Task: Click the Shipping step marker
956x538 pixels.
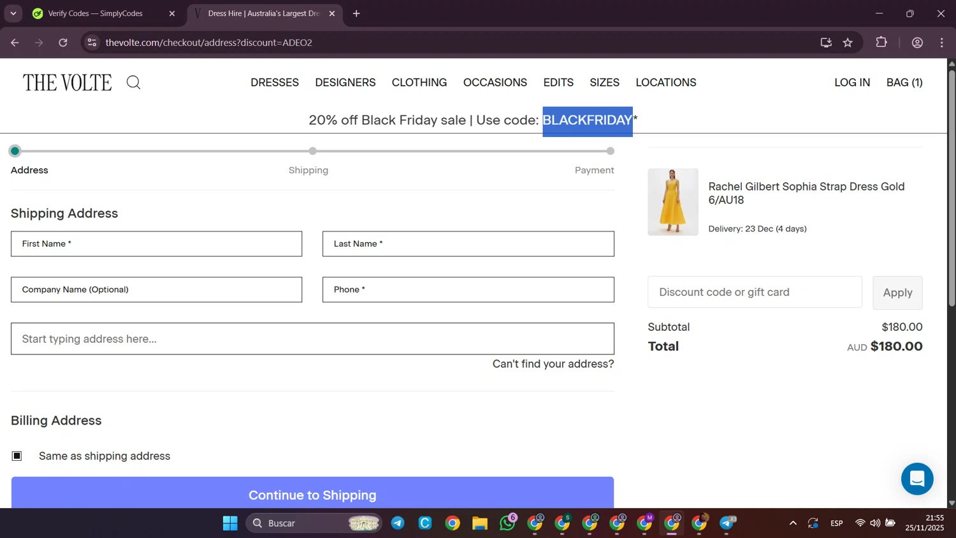Action: tap(312, 151)
